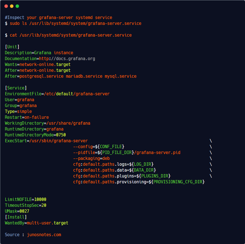Click the 'Type=simple' line

[18, 112]
